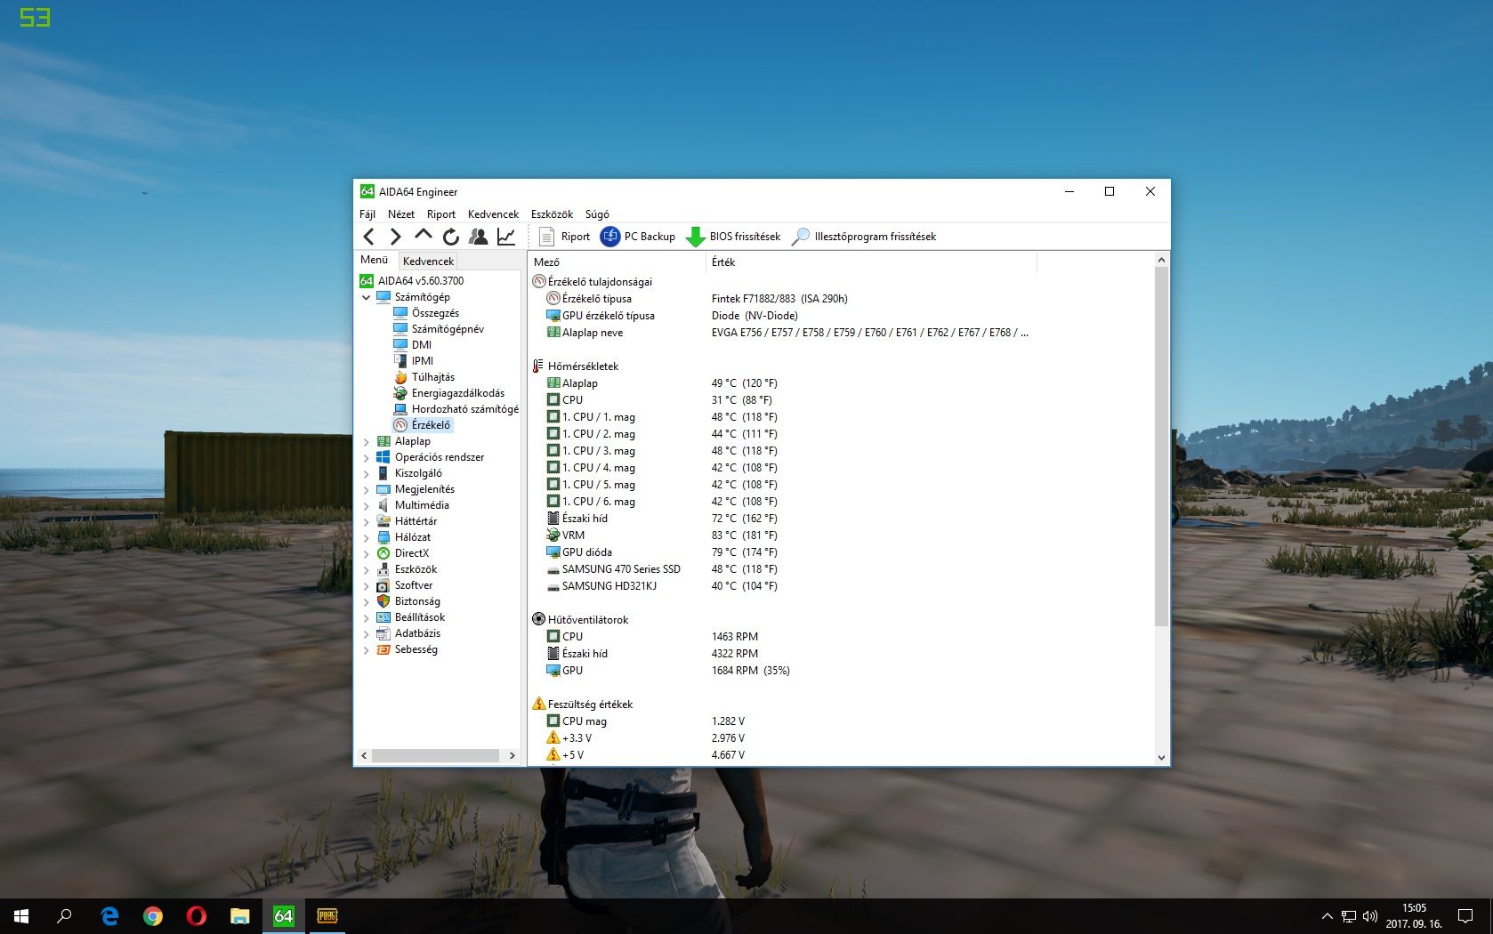Launch Microsoft Edge from taskbar
This screenshot has height=934, width=1493.
tap(109, 916)
